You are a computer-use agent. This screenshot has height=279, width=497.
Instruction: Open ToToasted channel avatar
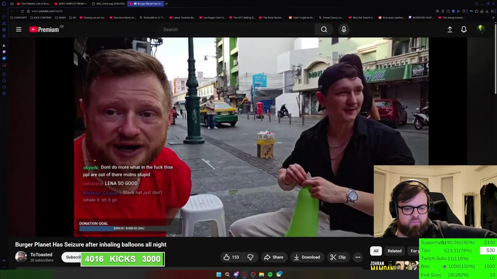21,257
